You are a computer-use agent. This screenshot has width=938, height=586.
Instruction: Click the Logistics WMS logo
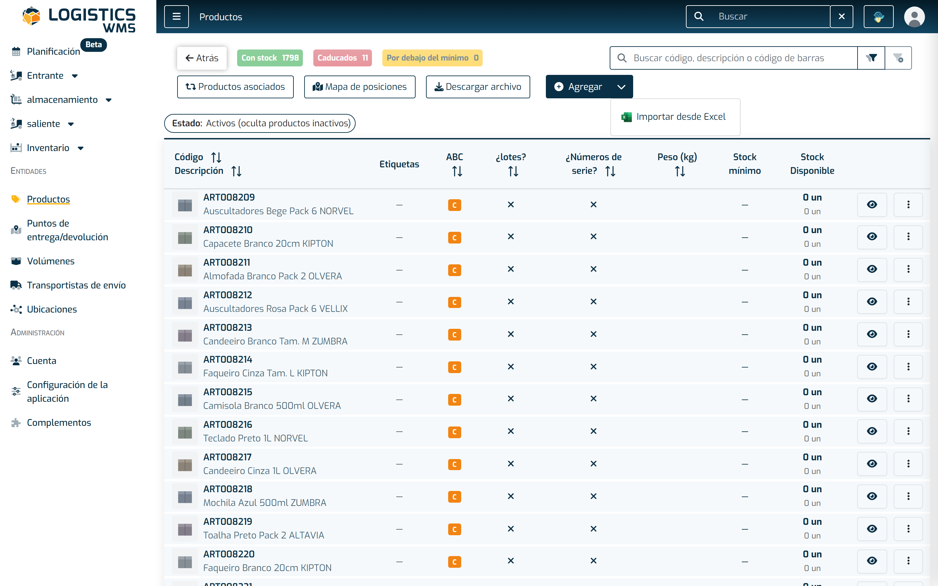pyautogui.click(x=79, y=20)
